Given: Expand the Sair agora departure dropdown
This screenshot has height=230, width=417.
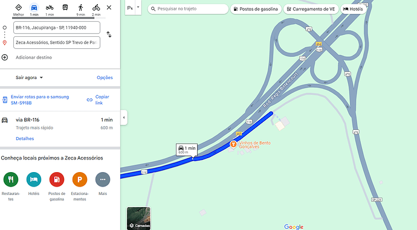Looking at the screenshot, I should pos(29,77).
